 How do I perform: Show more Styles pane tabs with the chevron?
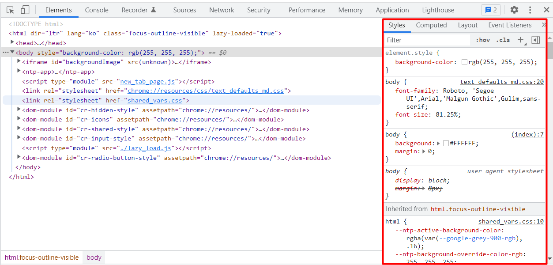[x=544, y=25]
